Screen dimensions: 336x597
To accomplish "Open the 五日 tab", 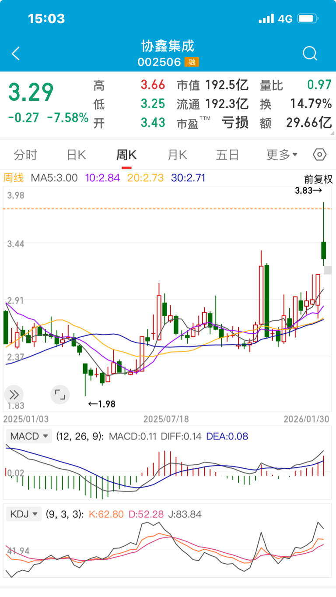I will click(227, 155).
